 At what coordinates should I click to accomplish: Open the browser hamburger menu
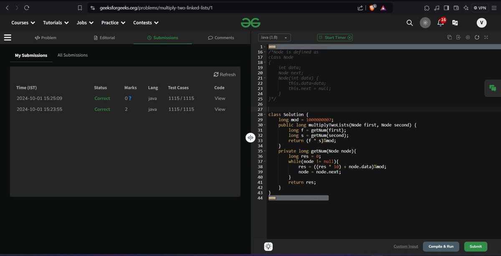(x=494, y=8)
